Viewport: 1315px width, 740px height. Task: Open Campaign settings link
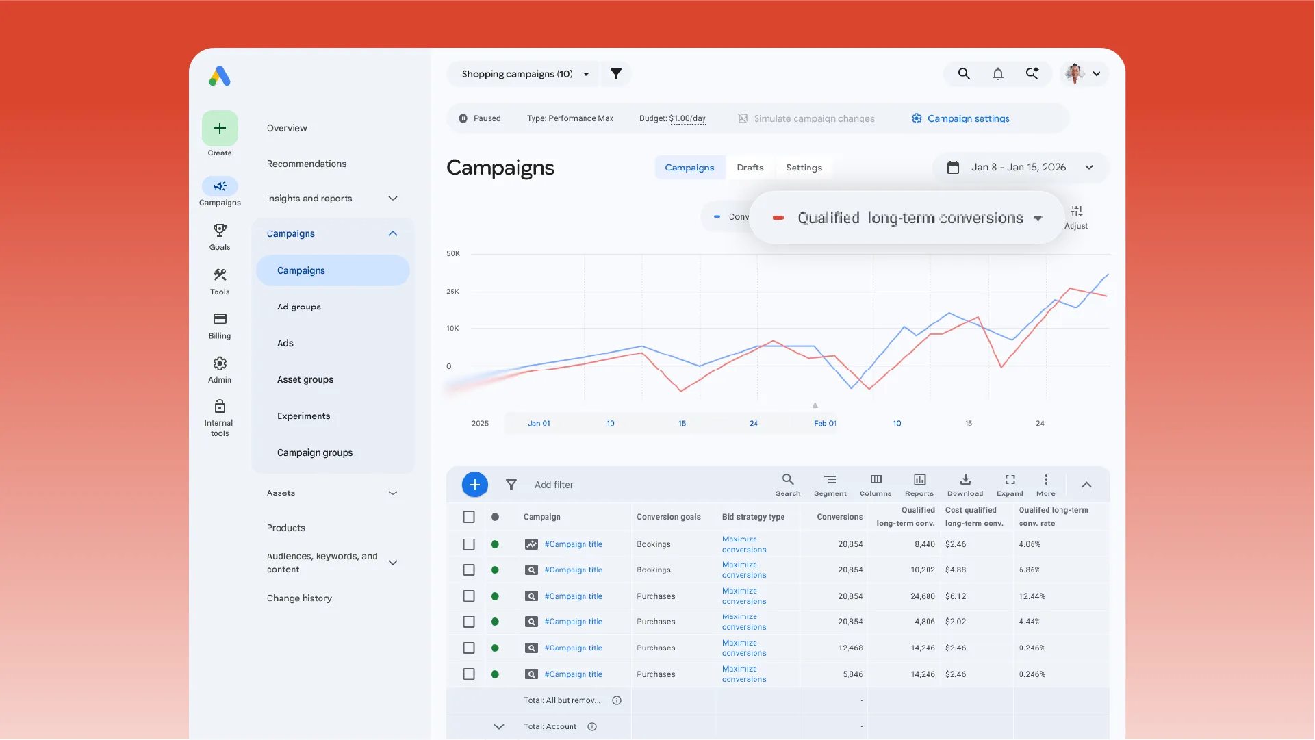click(x=960, y=119)
